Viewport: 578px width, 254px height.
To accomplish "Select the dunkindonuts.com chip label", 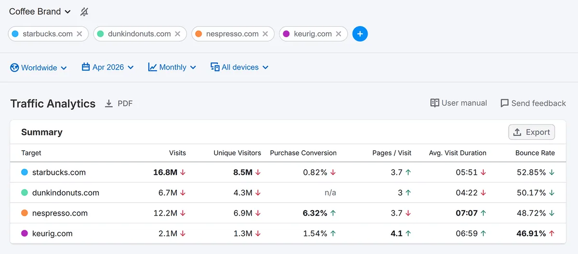I will coord(139,34).
